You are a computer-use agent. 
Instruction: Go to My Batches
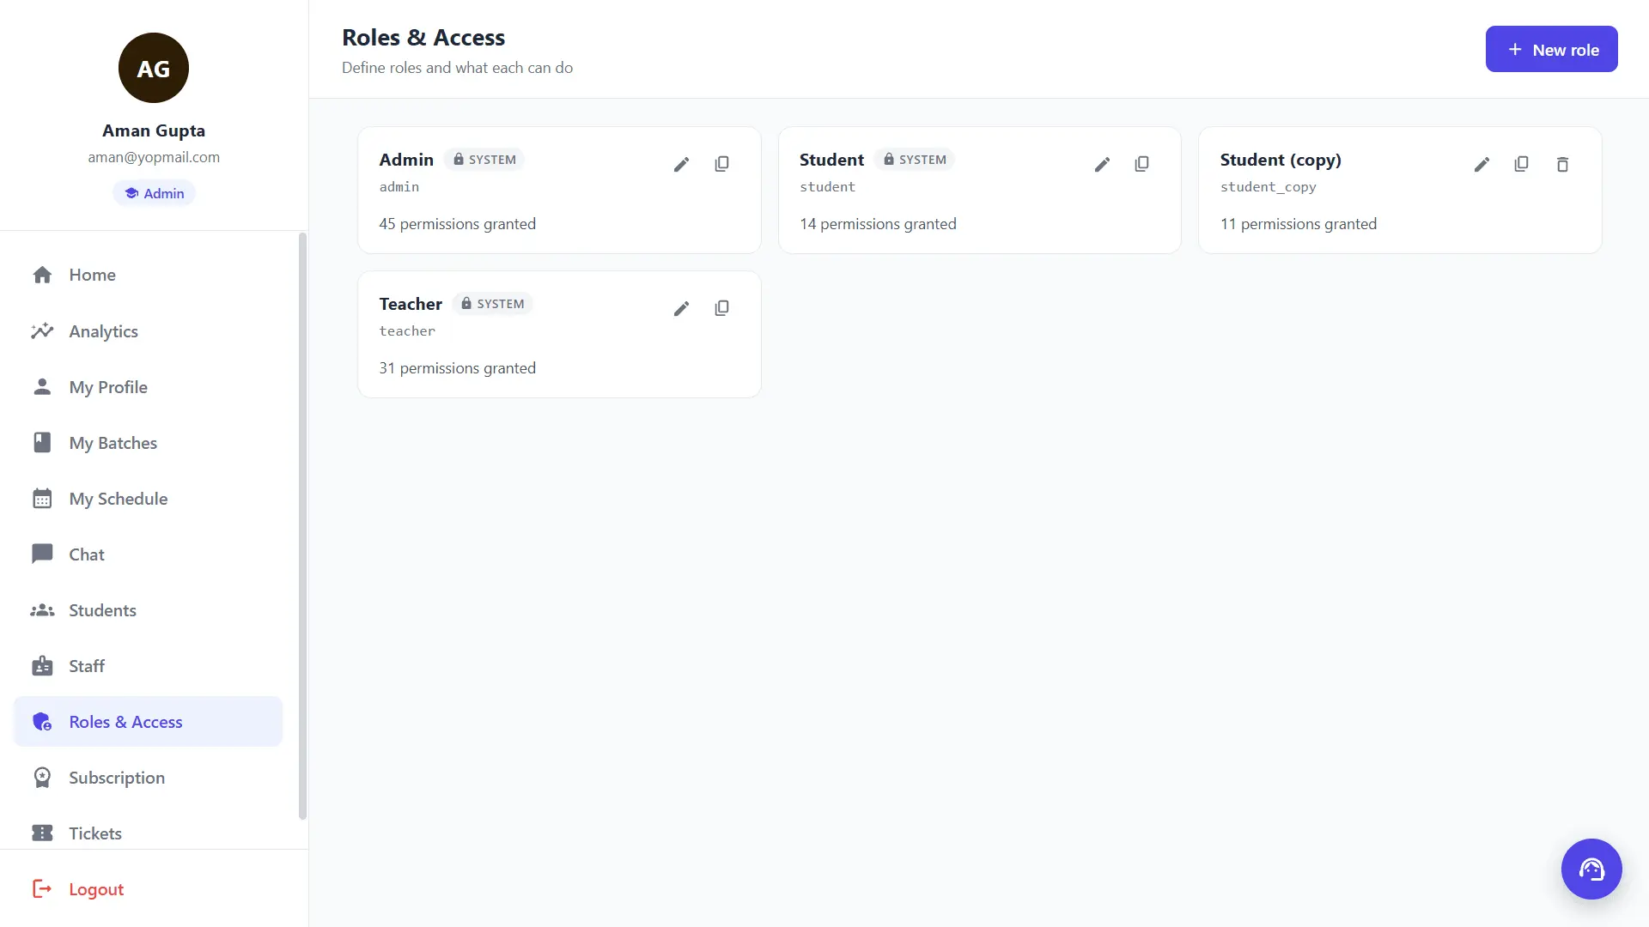148,443
